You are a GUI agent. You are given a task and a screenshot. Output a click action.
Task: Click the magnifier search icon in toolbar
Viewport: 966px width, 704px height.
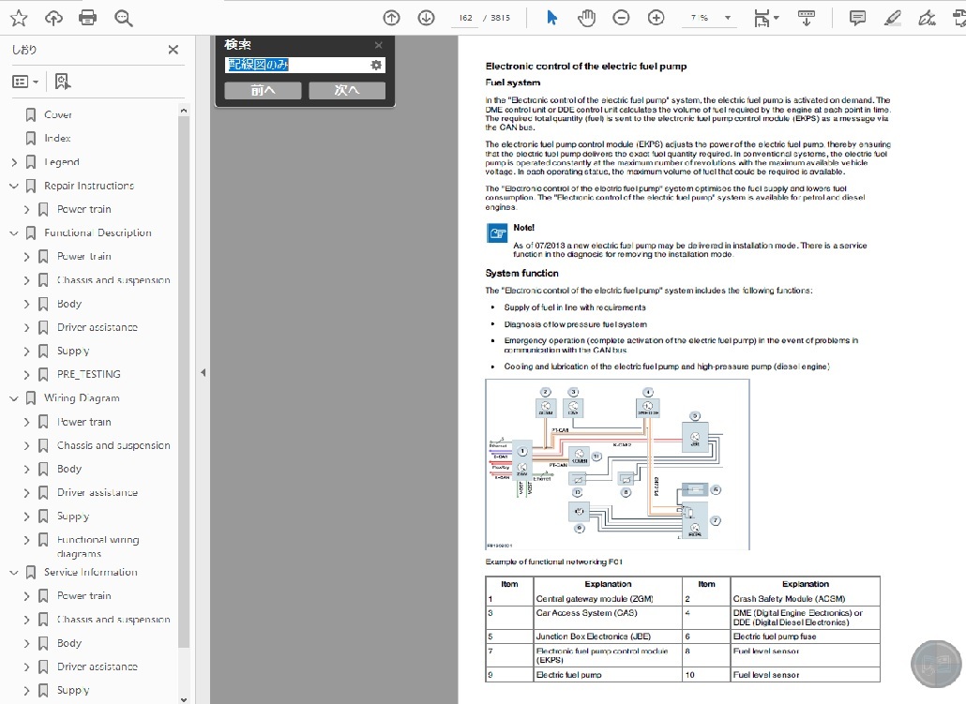point(123,18)
